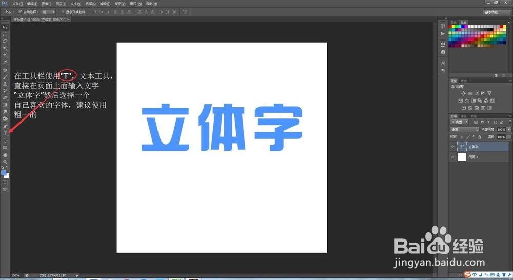Select the Magic Wand tool

pyautogui.click(x=5, y=48)
